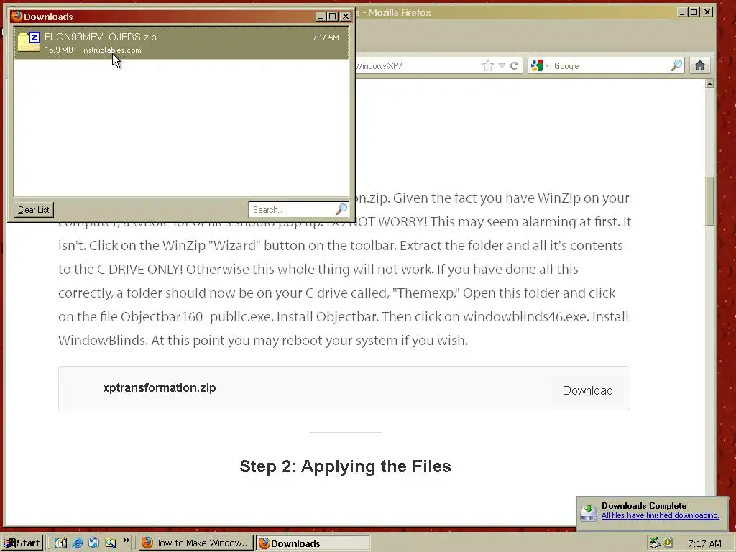The height and width of the screenshot is (552, 736).
Task: Clear the downloads list
Action: (x=33, y=210)
